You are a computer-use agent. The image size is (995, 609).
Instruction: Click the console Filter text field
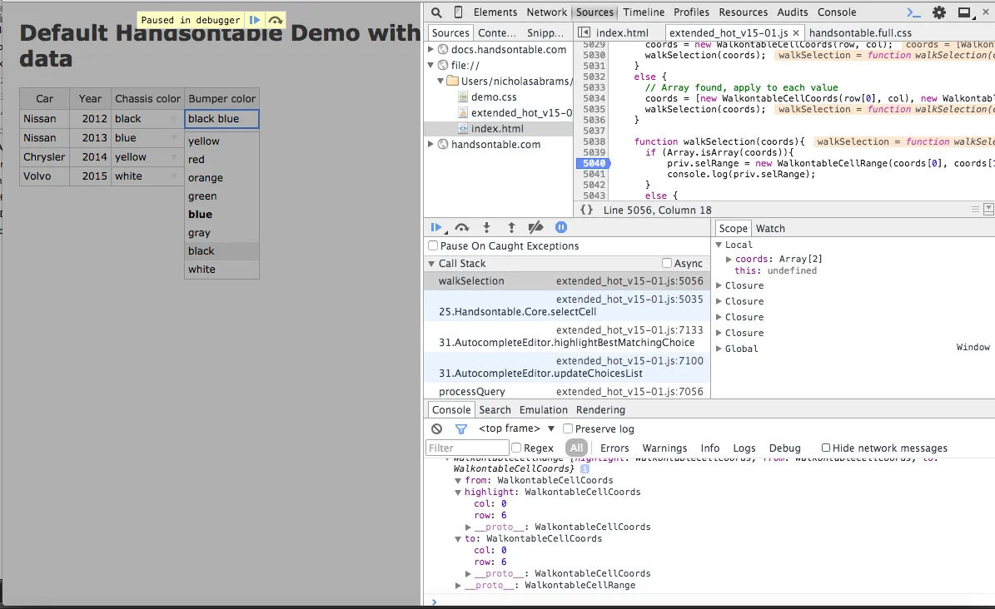click(x=467, y=448)
